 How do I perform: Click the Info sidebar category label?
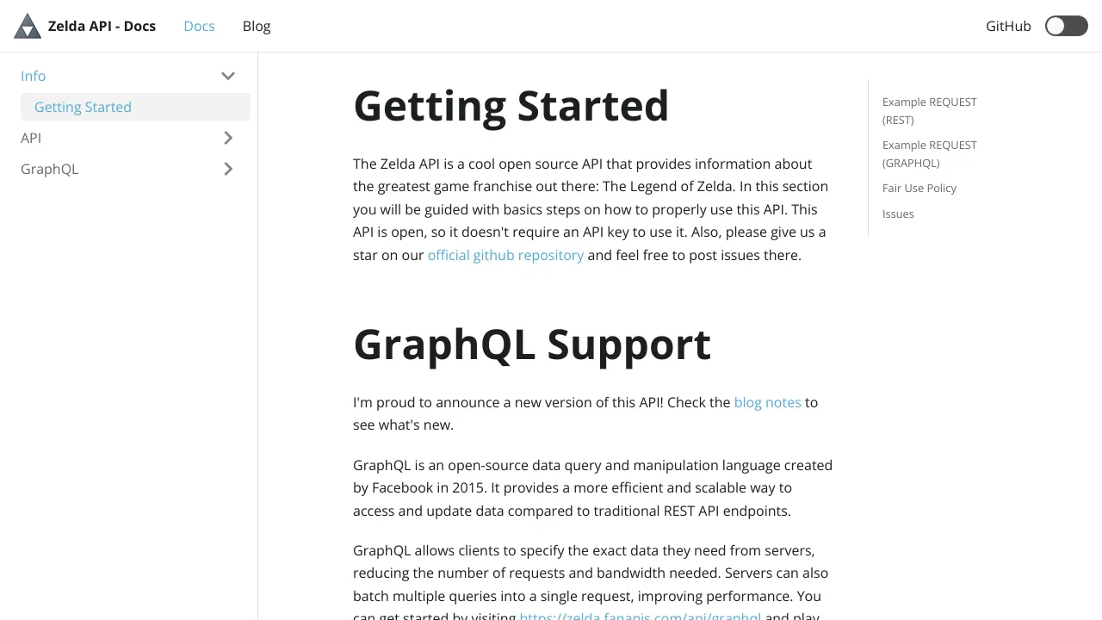(33, 76)
